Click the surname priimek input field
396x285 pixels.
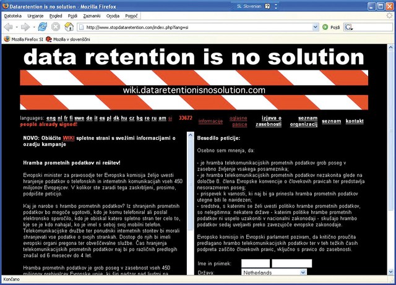click(x=291, y=263)
